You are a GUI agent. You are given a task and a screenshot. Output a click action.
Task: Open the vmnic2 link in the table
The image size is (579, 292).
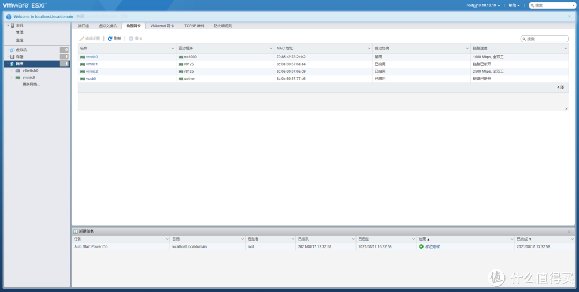click(92, 72)
